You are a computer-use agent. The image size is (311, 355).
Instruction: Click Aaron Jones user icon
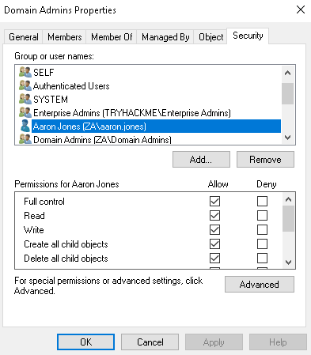coord(25,126)
